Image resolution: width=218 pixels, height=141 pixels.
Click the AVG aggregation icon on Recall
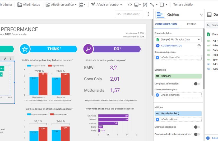(x=157, y=114)
